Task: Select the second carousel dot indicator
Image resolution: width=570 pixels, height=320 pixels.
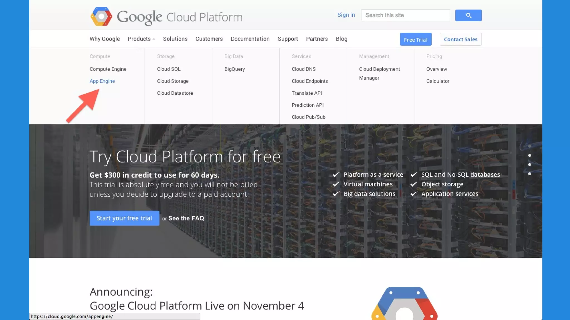Action: tap(529, 156)
